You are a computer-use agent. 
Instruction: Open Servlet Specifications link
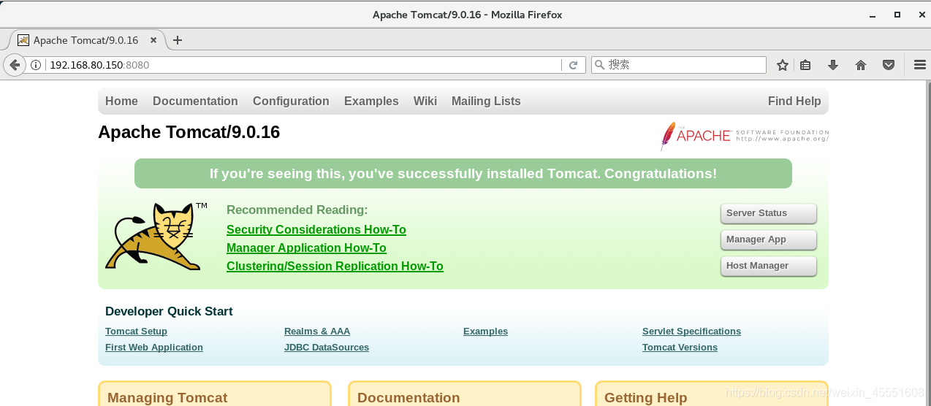(691, 332)
